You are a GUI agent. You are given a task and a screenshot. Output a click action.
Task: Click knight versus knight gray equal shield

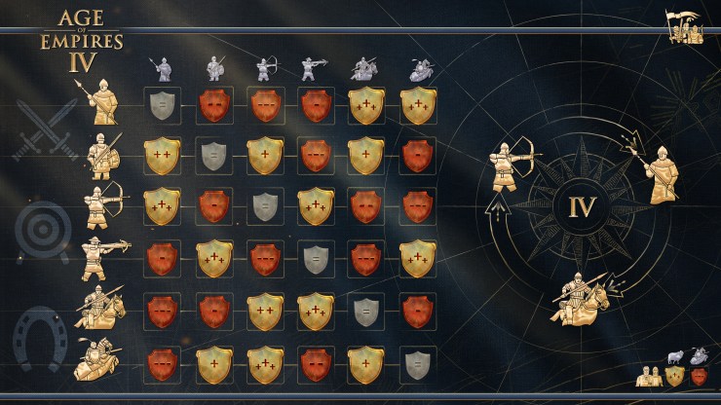click(x=417, y=365)
